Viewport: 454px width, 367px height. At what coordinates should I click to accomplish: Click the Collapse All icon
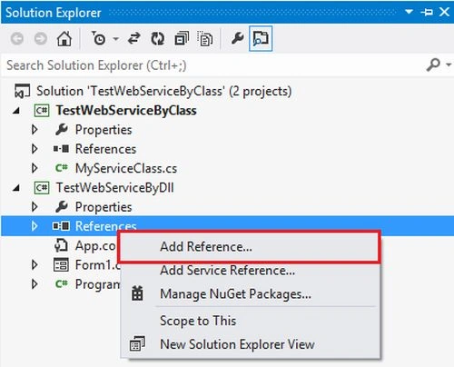click(x=182, y=38)
